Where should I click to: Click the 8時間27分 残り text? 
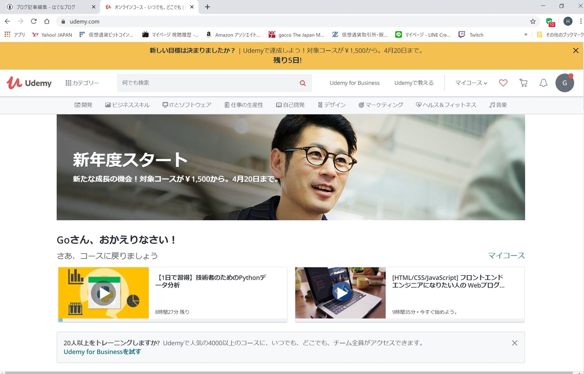tap(172, 312)
